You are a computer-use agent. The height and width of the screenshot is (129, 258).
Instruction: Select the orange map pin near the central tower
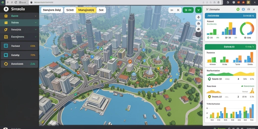point(130,62)
